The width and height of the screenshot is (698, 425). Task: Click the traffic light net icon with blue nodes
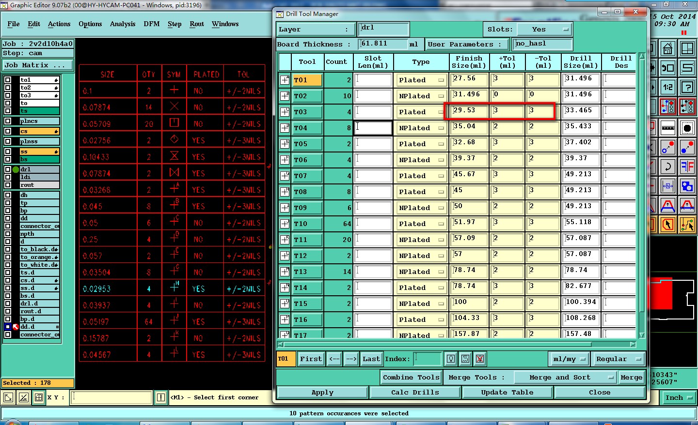point(667,106)
